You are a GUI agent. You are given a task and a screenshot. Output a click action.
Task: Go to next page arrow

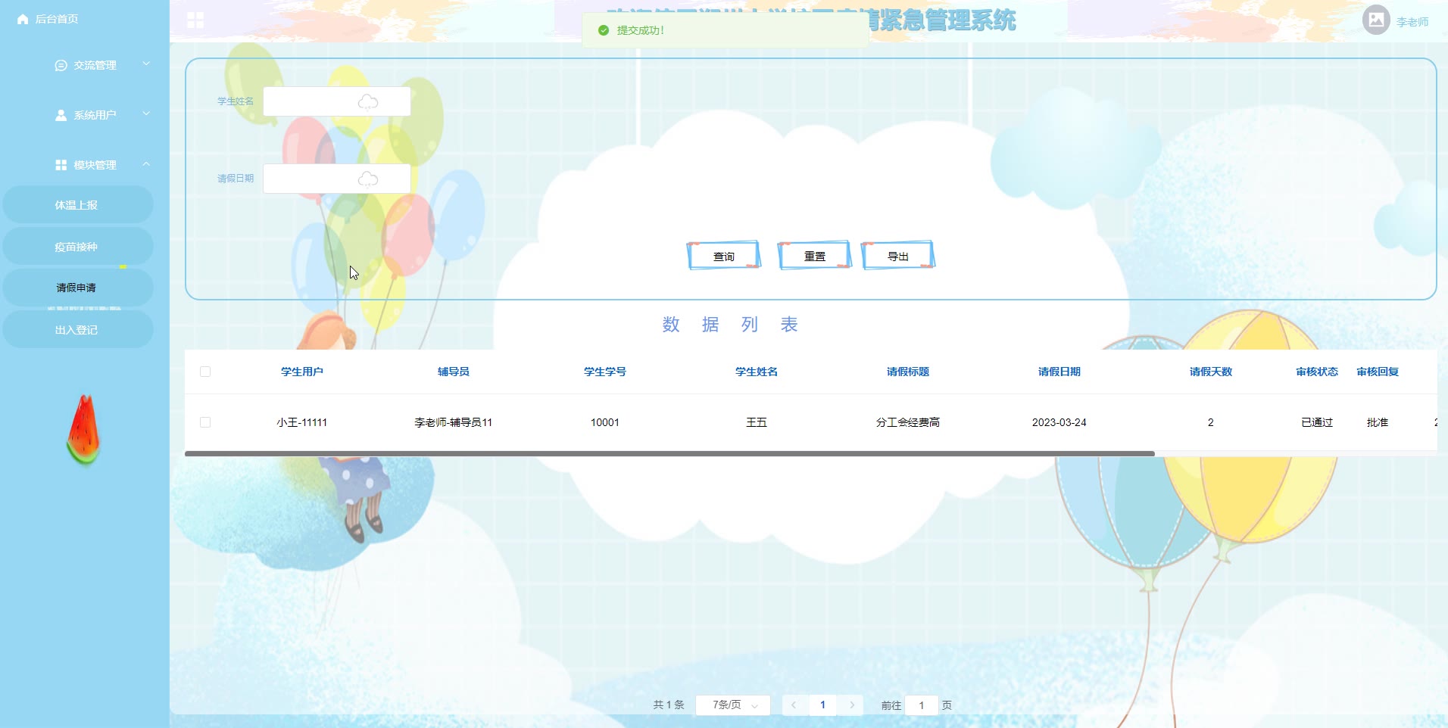point(852,705)
